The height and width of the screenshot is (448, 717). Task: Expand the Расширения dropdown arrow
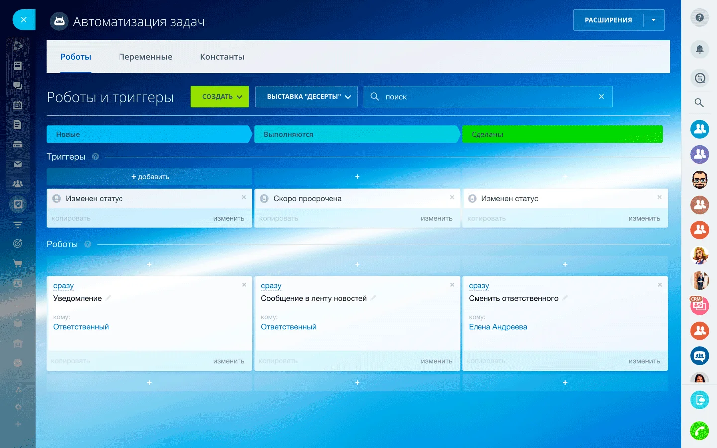pyautogui.click(x=654, y=20)
